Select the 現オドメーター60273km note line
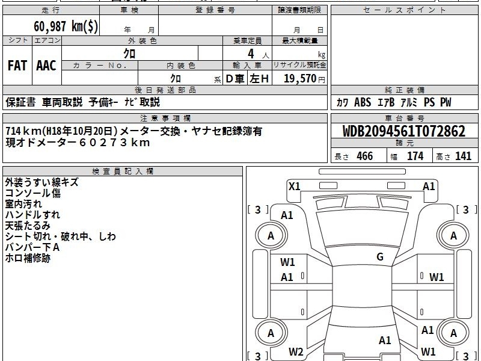This screenshot has width=481, height=361. 78,143
